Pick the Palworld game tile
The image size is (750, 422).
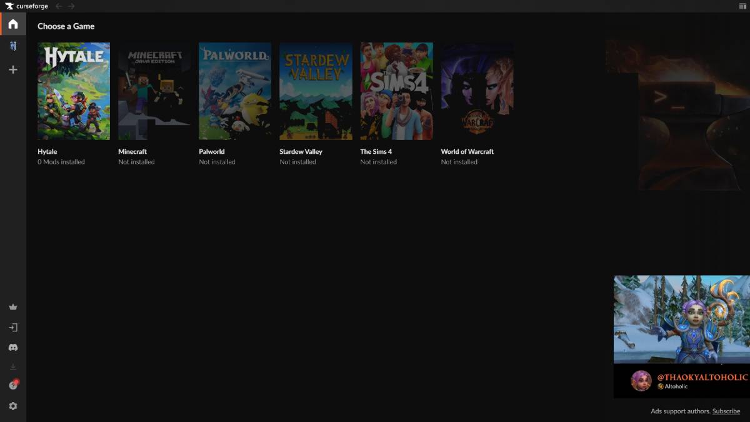[235, 91]
